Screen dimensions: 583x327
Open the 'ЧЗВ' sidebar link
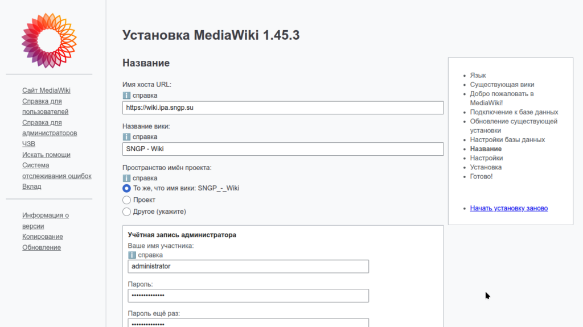coord(28,144)
